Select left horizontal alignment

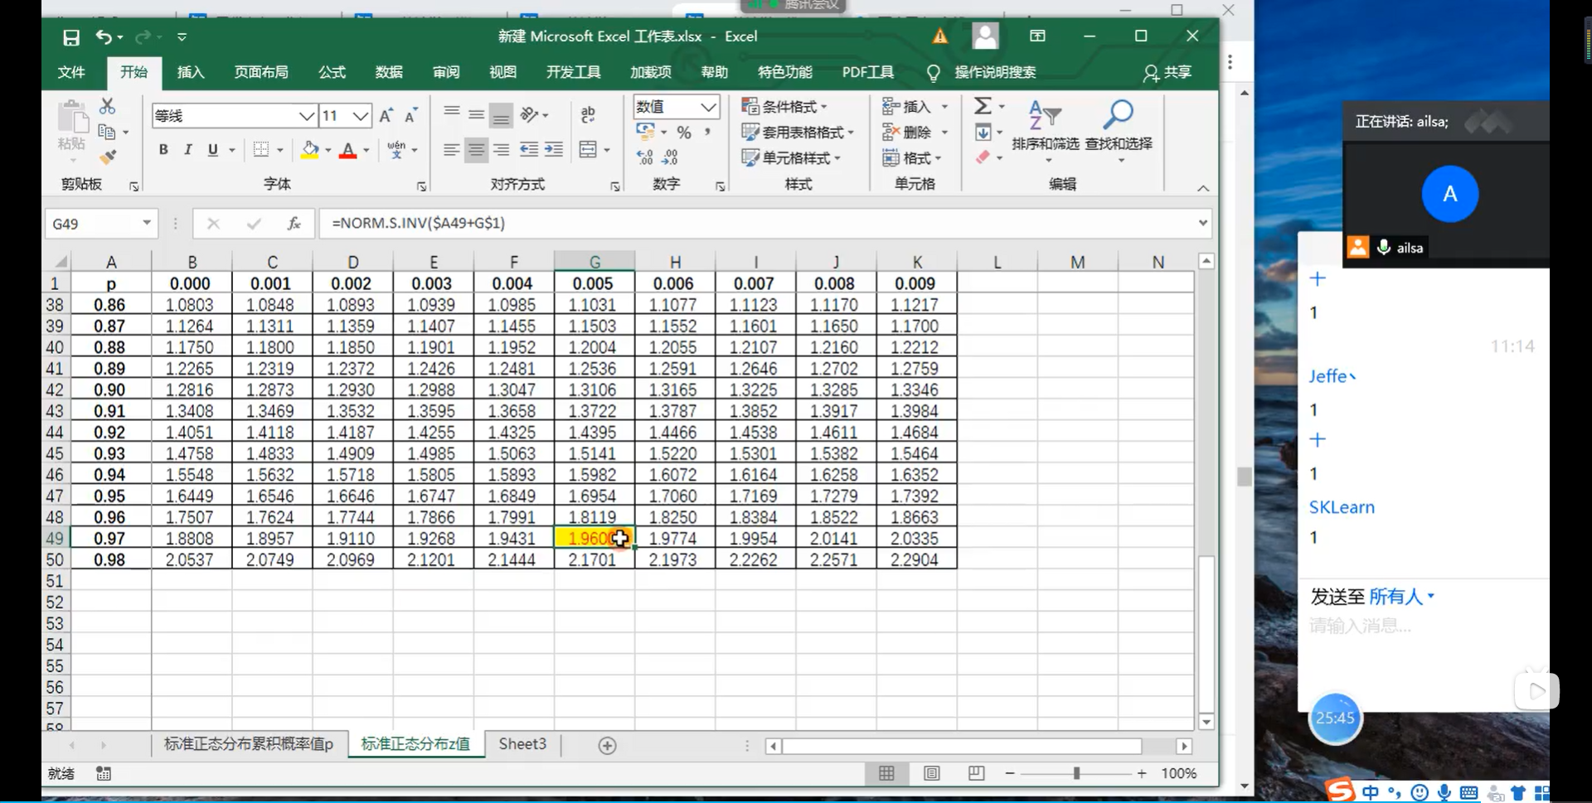click(451, 150)
